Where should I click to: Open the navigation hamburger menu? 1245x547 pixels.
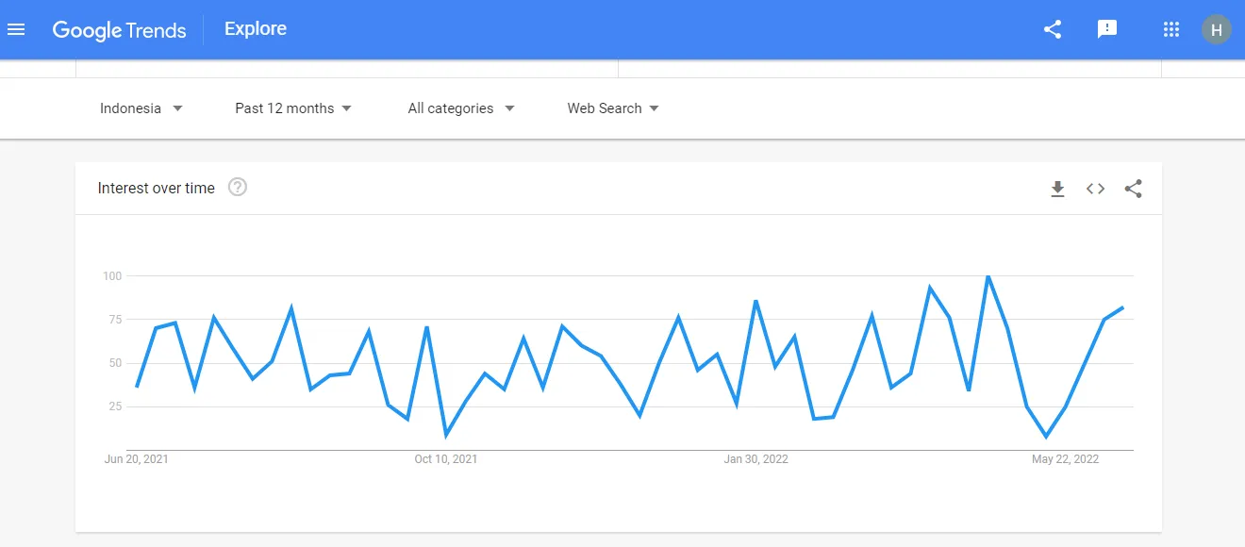pos(17,28)
